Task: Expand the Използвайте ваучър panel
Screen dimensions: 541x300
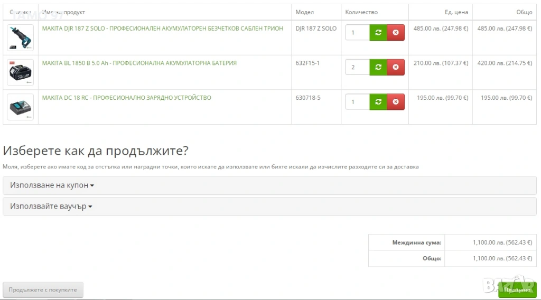Action: pyautogui.click(x=51, y=207)
